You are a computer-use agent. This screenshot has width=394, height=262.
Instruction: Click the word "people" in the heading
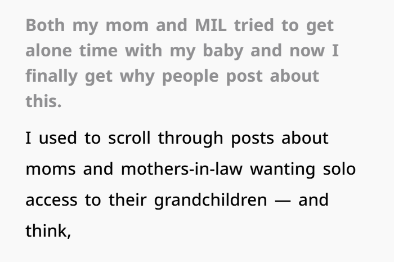tap(190, 76)
